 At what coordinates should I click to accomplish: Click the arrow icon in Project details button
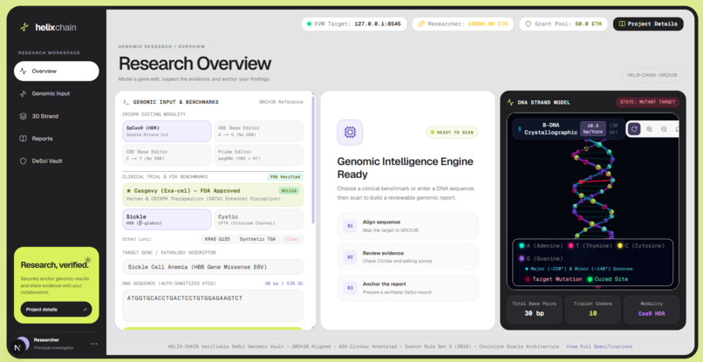point(85,310)
